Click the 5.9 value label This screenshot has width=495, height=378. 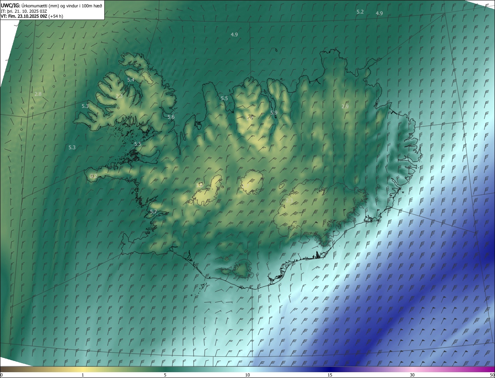coord(274,112)
